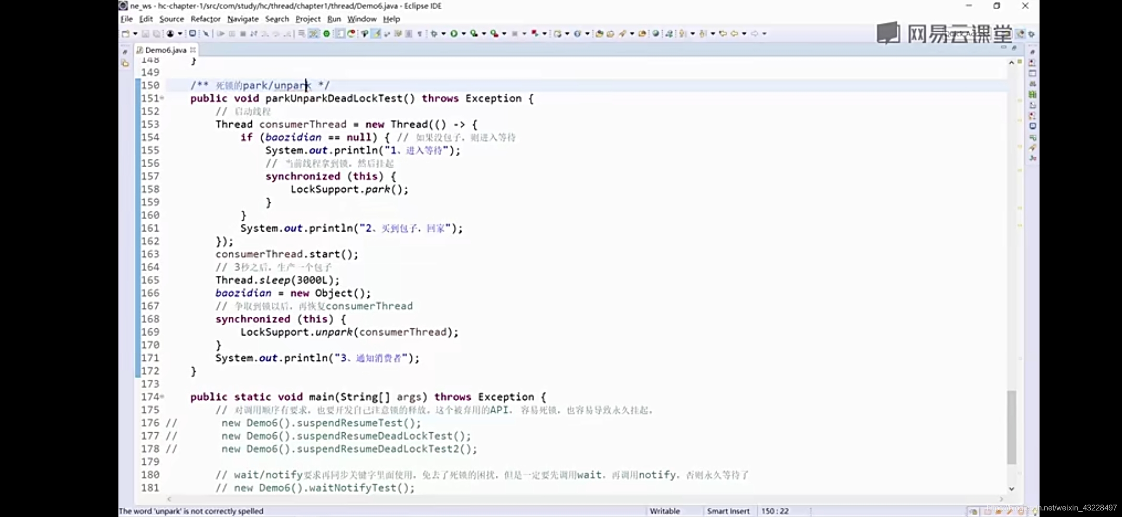This screenshot has width=1122, height=517.
Task: Click the Last Edit Location icon
Action: coord(723,34)
